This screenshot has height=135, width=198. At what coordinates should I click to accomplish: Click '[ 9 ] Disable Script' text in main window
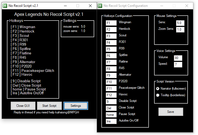[x=26, y=81]
